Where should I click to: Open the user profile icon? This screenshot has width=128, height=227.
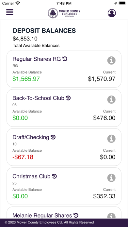(x=112, y=13)
